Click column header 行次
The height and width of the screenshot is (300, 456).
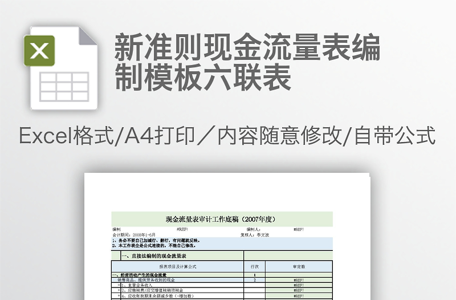point(254,266)
